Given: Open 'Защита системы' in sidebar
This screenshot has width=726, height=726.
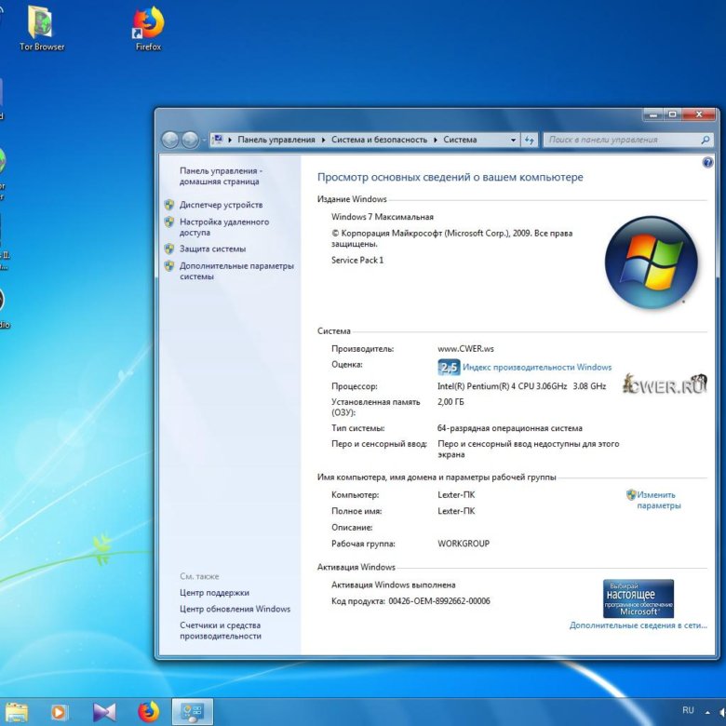Looking at the screenshot, I should coord(212,249).
